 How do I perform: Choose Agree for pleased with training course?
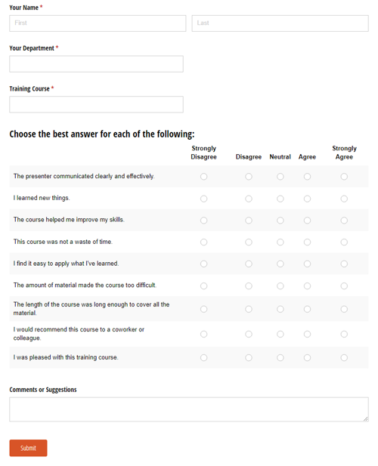[x=307, y=357]
